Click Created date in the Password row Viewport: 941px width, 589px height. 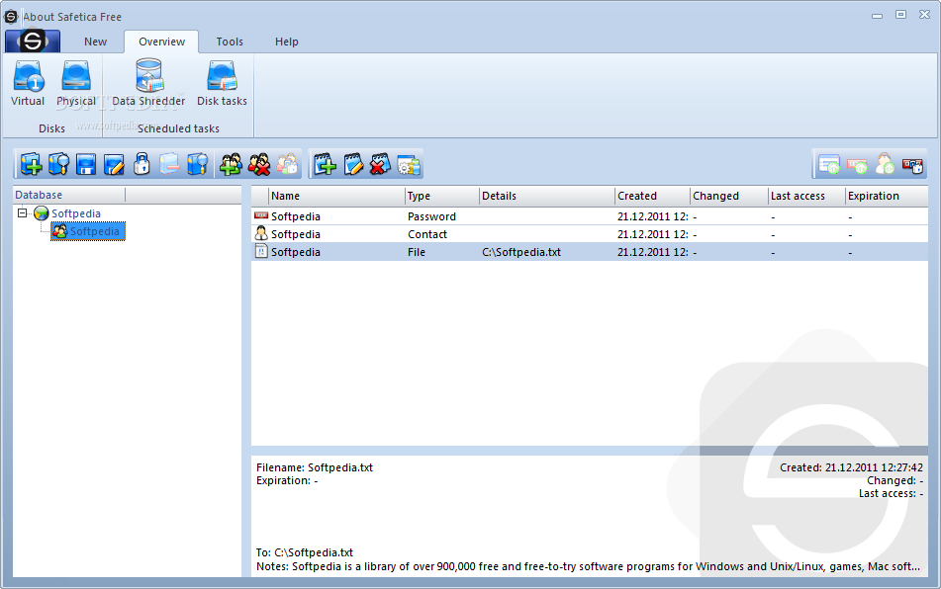653,216
